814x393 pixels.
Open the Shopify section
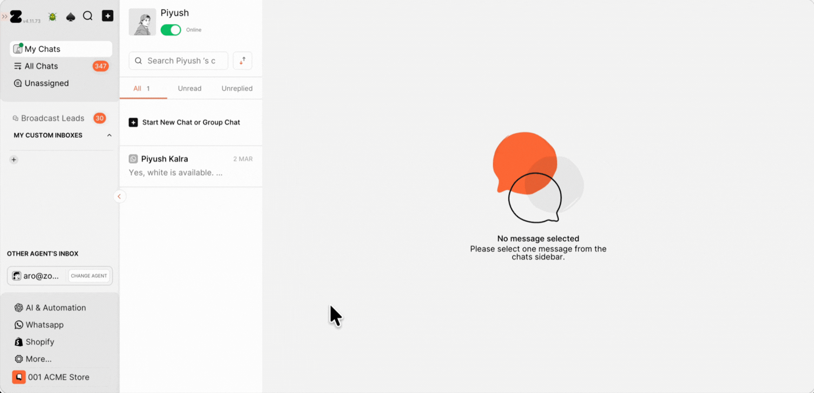click(34, 342)
